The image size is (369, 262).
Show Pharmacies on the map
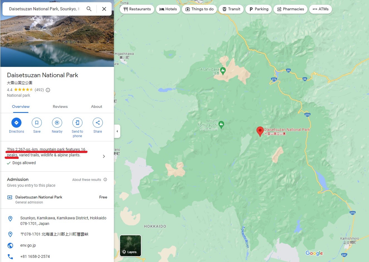click(290, 9)
